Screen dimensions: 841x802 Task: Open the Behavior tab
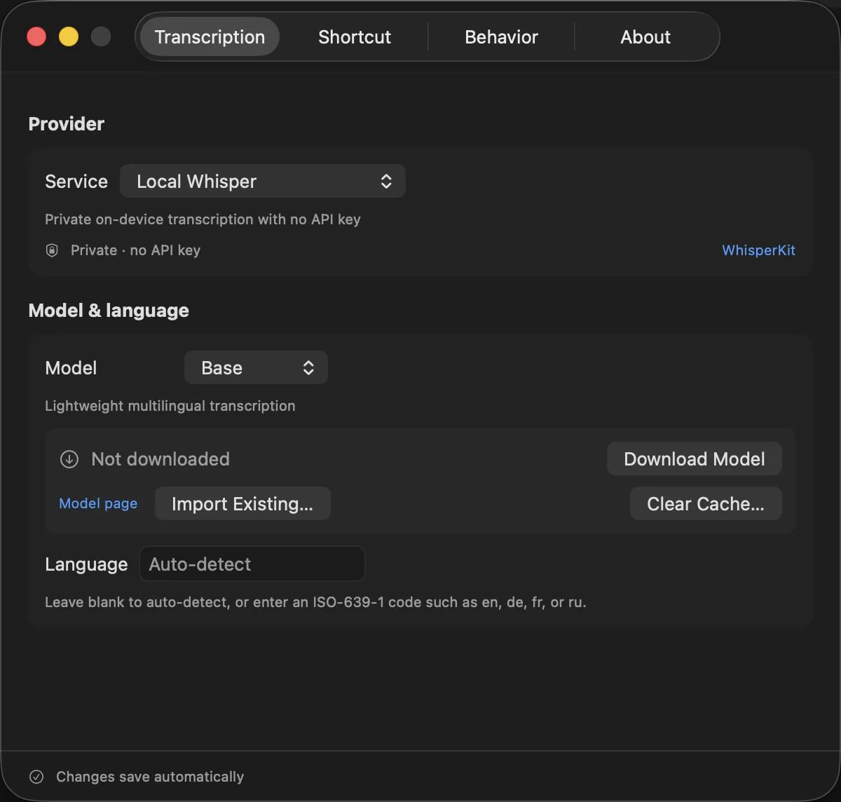(x=501, y=37)
